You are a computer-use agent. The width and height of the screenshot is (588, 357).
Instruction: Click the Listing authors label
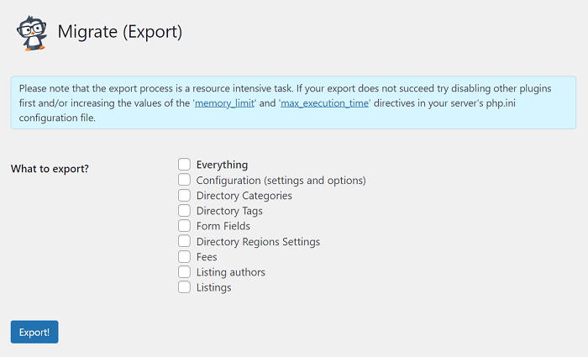[x=231, y=272]
